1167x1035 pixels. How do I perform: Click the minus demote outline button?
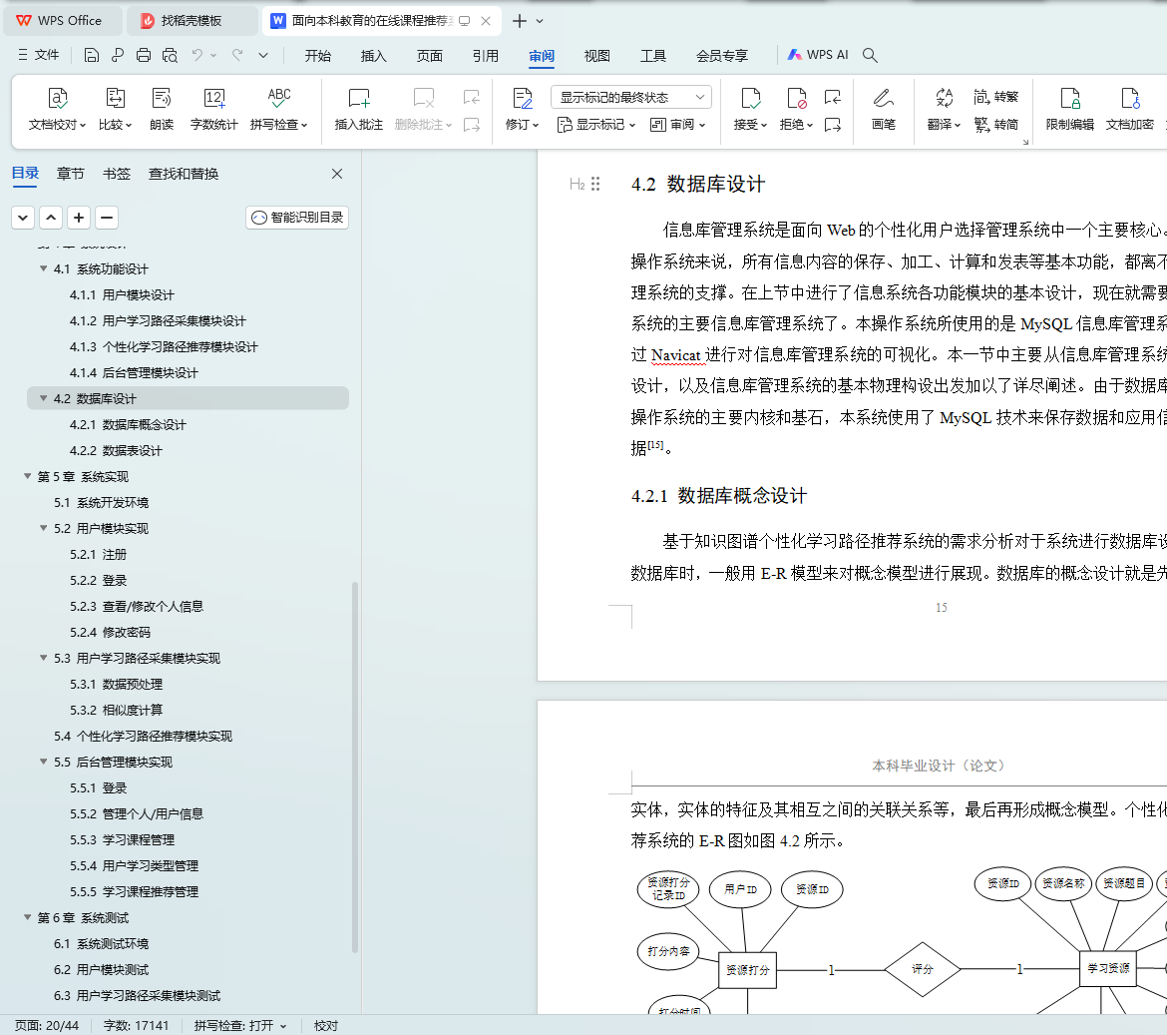(107, 218)
